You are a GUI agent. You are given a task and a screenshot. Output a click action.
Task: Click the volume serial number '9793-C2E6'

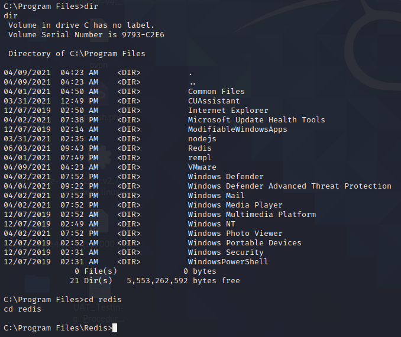click(143, 35)
